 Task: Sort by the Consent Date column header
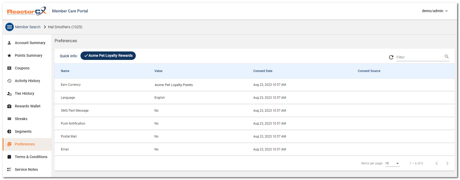[263, 71]
